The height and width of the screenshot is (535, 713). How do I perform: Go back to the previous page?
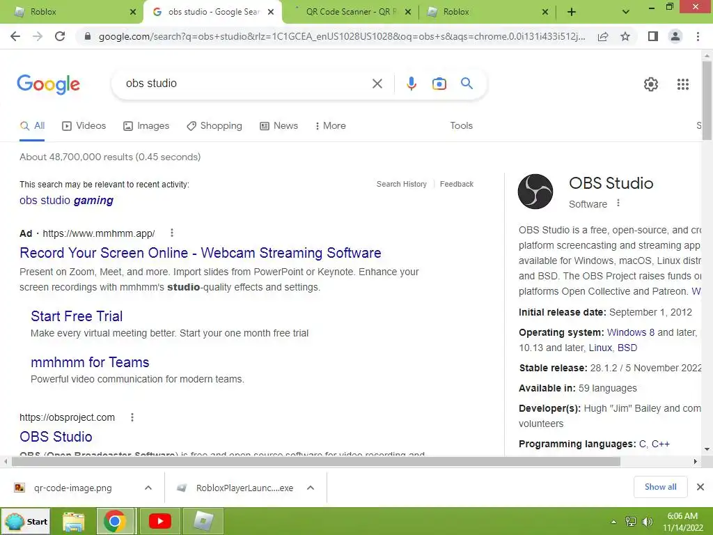click(15, 36)
